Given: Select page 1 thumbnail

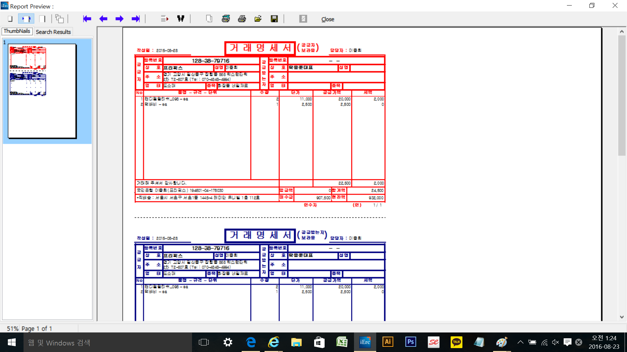Looking at the screenshot, I should (x=42, y=91).
